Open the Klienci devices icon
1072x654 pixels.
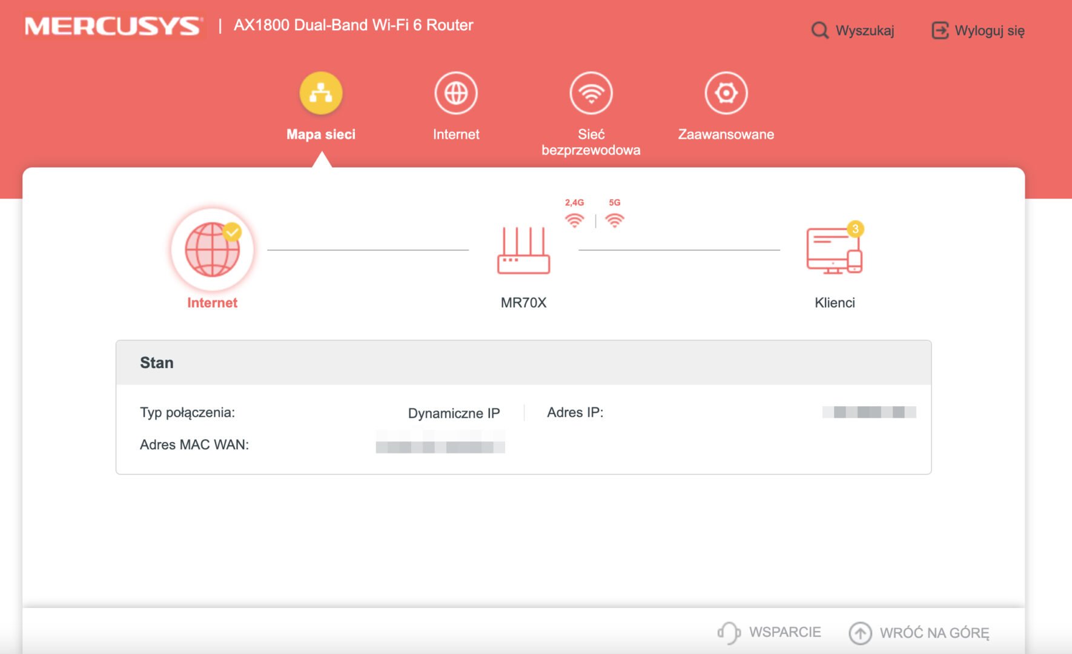point(833,251)
